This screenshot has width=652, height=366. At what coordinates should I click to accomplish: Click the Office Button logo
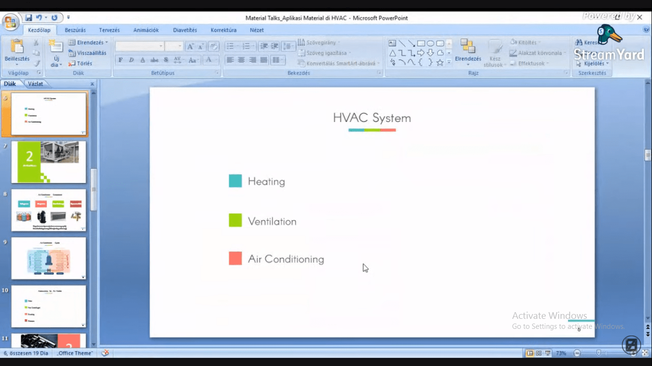point(10,22)
